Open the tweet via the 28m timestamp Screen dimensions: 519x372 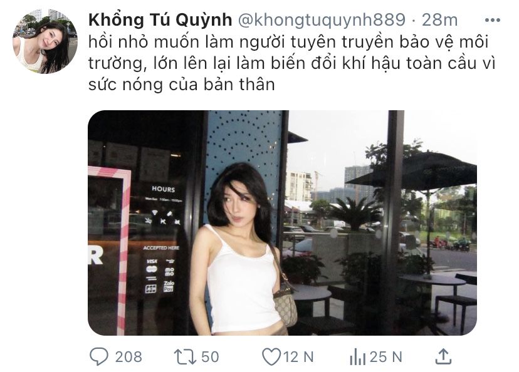click(x=439, y=20)
